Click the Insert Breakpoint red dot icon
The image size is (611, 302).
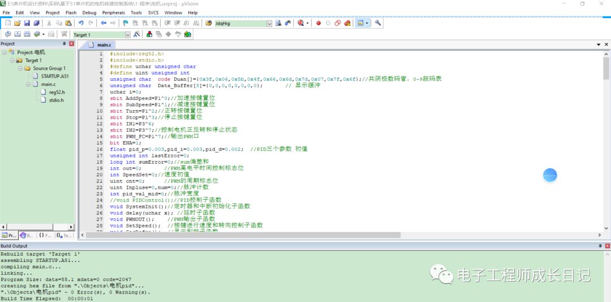click(x=319, y=23)
